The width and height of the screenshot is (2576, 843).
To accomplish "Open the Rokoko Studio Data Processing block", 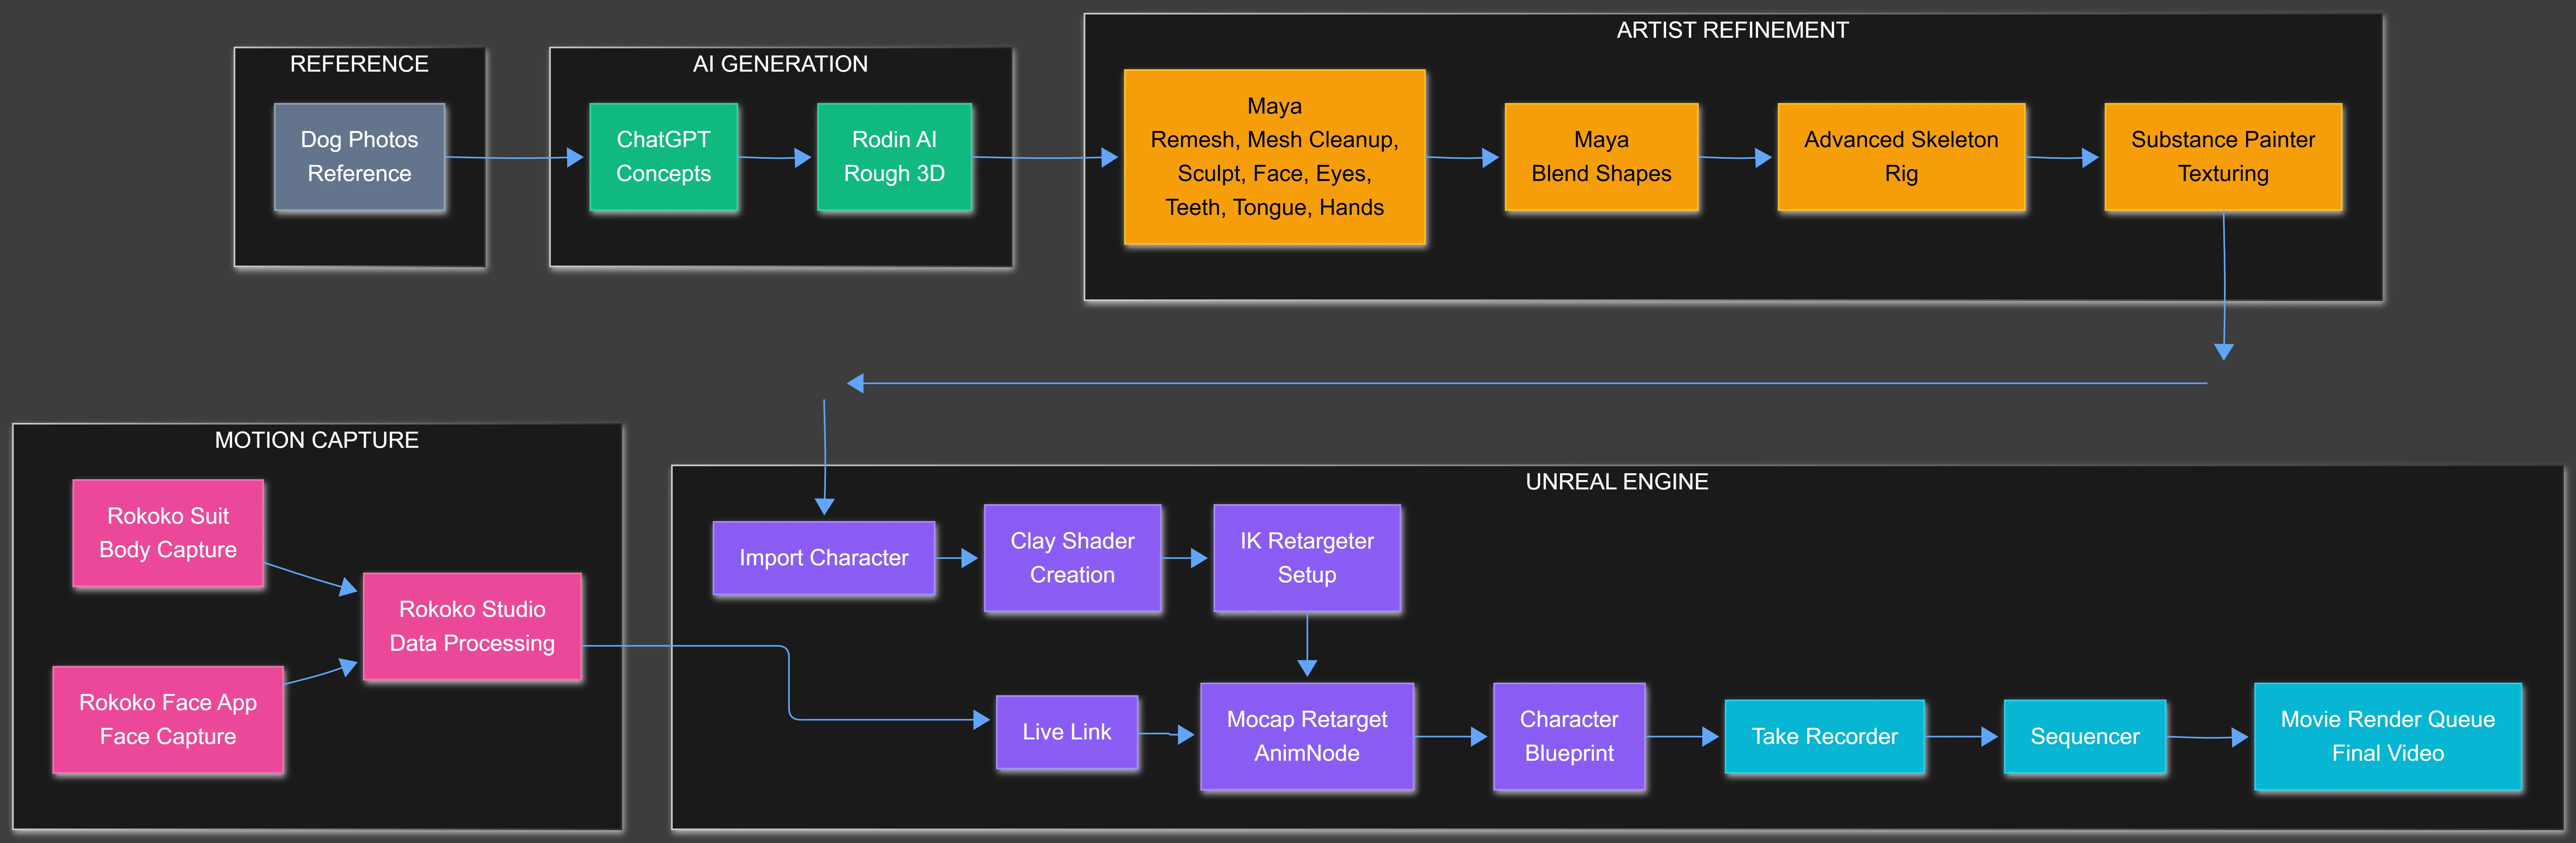I will tap(472, 626).
